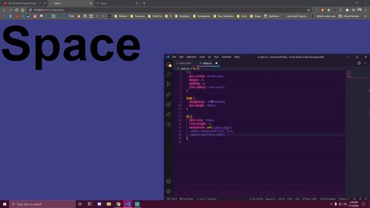Reload the Chrome page
Screen dimensions: 370x208
click(17, 10)
